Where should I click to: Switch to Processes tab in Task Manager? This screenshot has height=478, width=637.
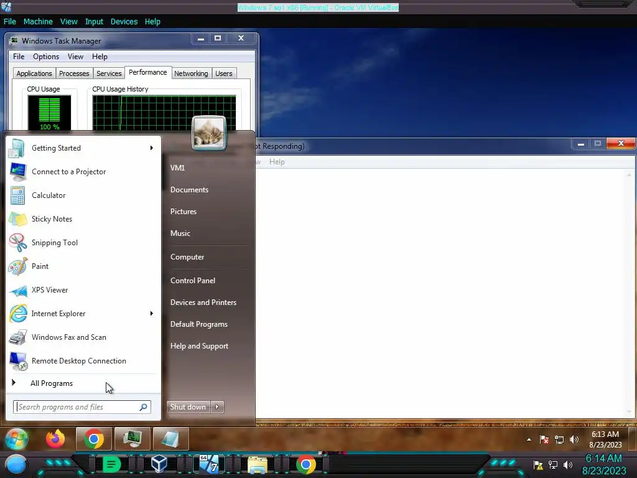pyautogui.click(x=74, y=73)
